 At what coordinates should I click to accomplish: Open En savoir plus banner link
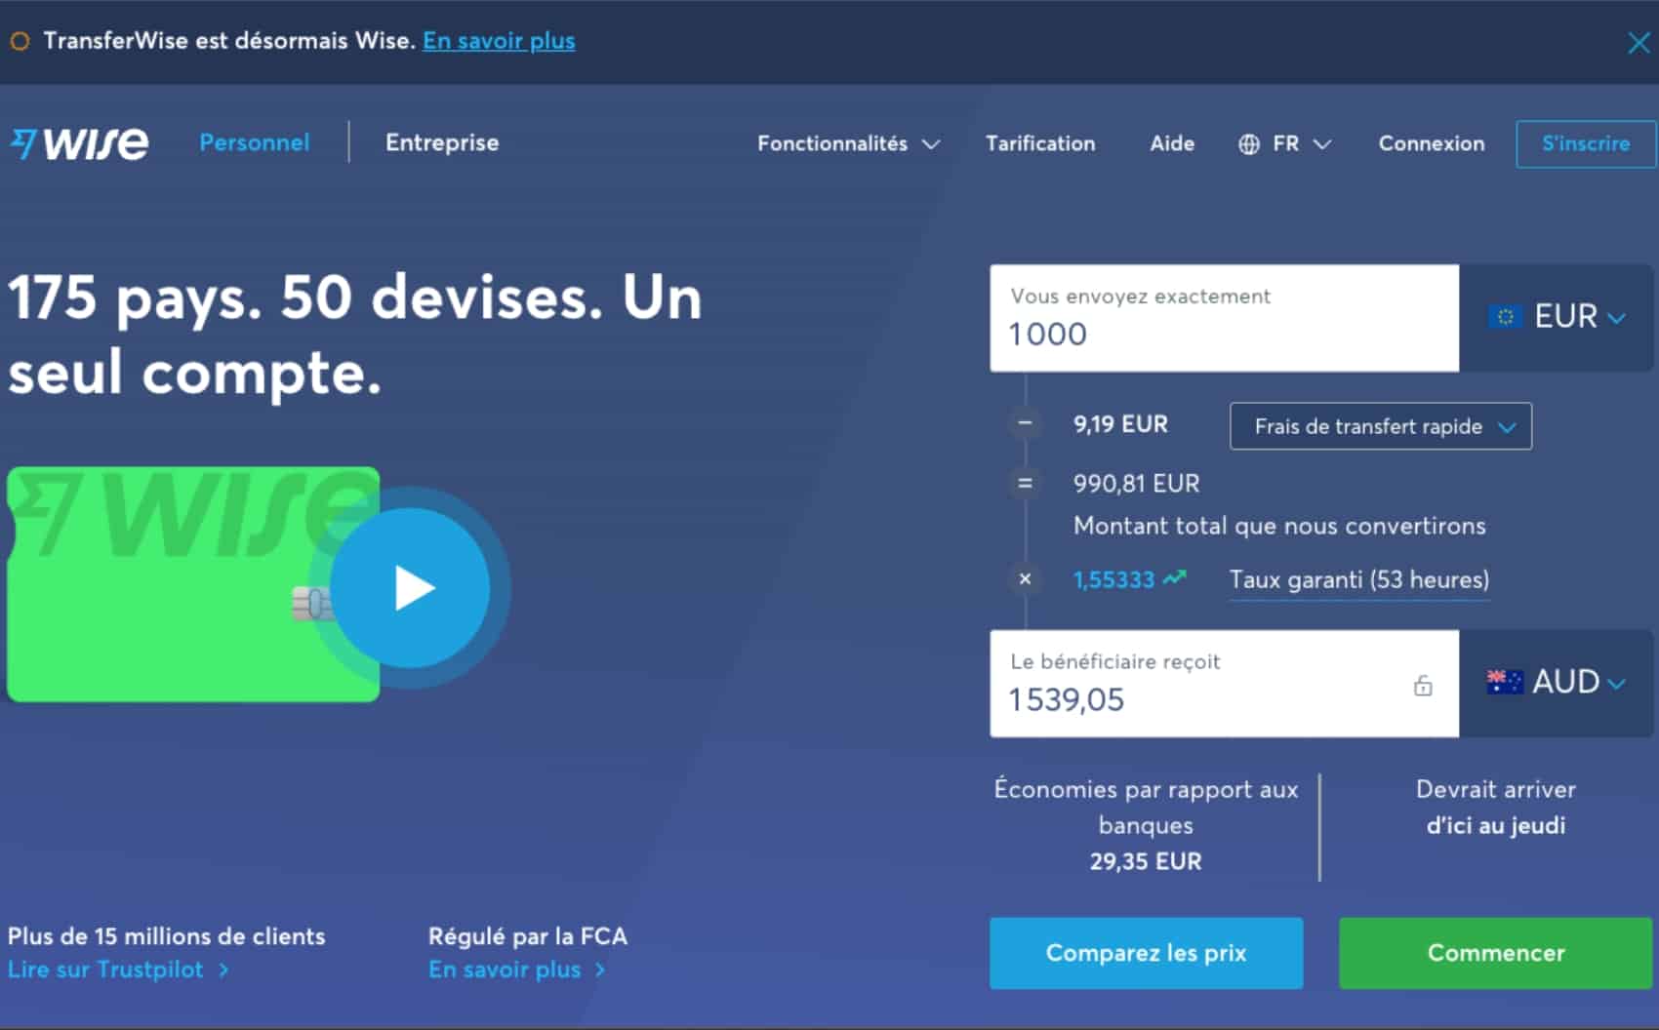coord(499,41)
